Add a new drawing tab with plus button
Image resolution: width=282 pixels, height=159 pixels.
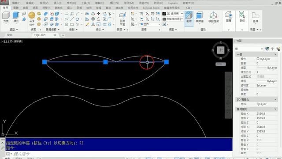click(x=63, y=35)
